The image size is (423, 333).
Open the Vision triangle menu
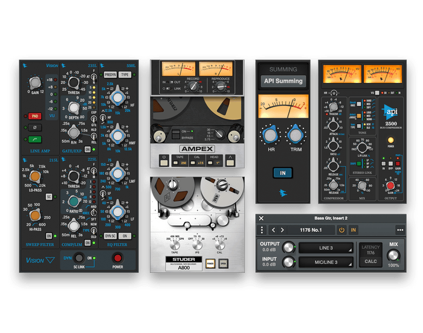pyautogui.click(x=50, y=260)
